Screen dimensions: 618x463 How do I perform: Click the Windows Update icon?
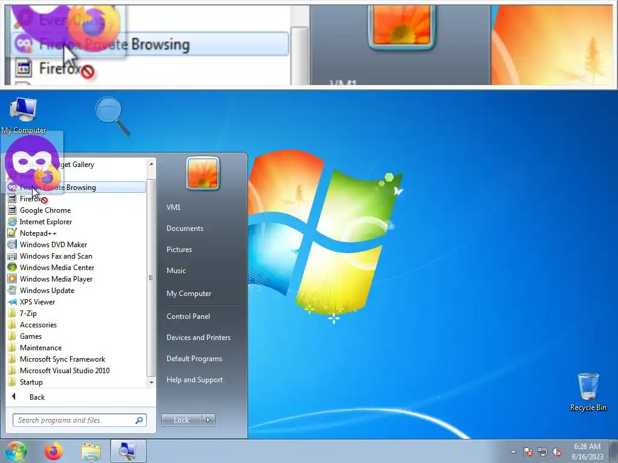(12, 290)
